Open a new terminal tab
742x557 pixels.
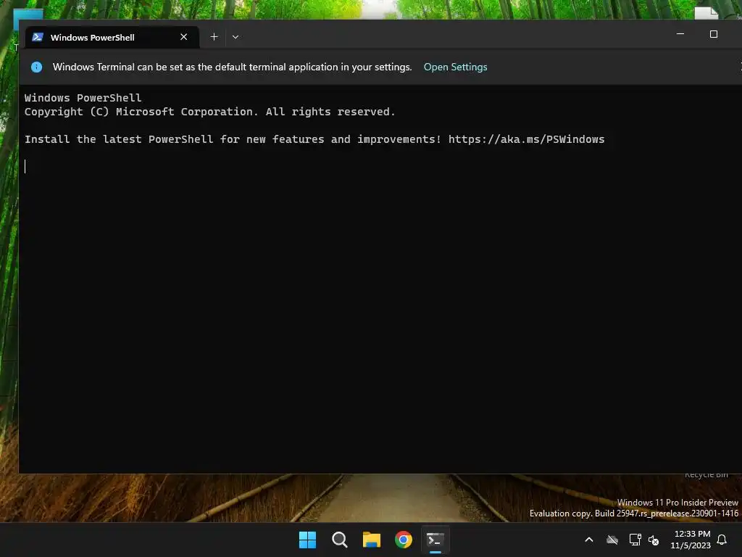[x=214, y=37]
